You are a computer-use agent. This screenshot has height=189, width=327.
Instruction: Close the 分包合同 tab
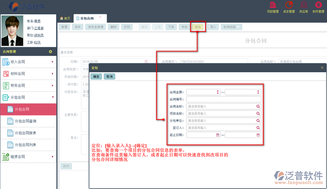pos(100,17)
